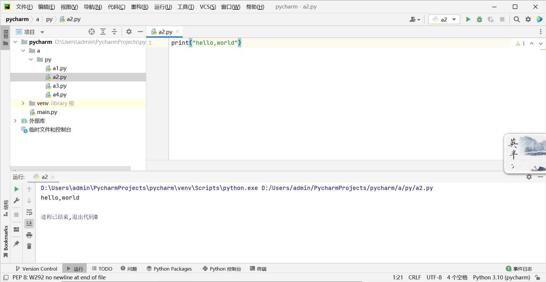Open the 帮助 menu

[255, 7]
